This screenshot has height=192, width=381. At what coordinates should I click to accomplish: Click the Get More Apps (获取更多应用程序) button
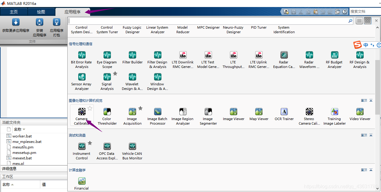coord(16,26)
